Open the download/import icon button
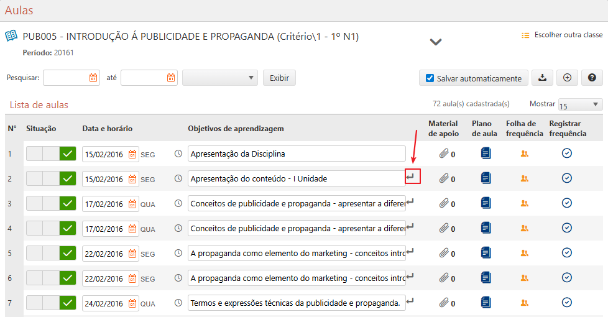The width and height of the screenshot is (608, 317). 543,78
